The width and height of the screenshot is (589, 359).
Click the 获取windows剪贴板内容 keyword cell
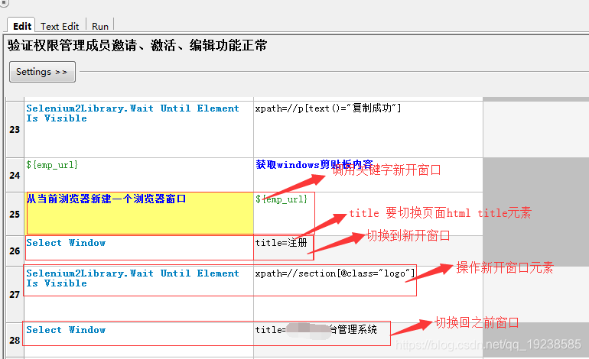click(368, 175)
